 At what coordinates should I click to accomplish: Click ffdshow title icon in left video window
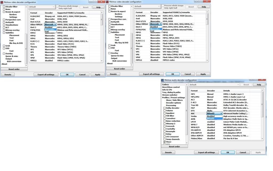(2, 2)
